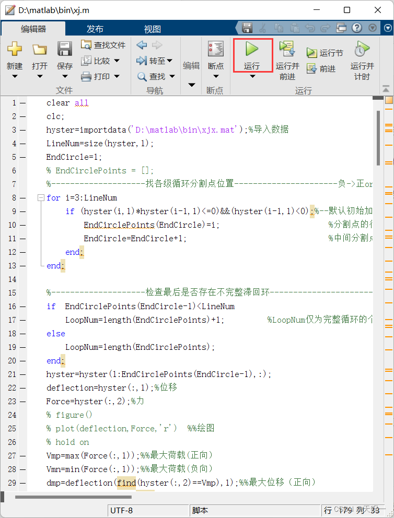Click vertical scrollbar thumb in editor

pos(378,138)
